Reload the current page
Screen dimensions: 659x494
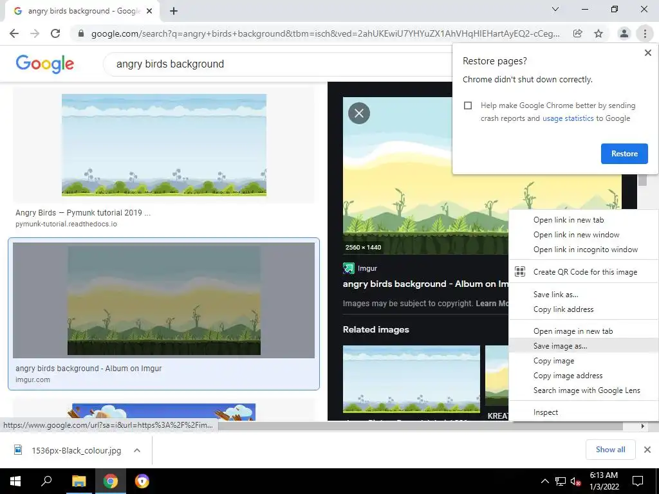pos(55,33)
